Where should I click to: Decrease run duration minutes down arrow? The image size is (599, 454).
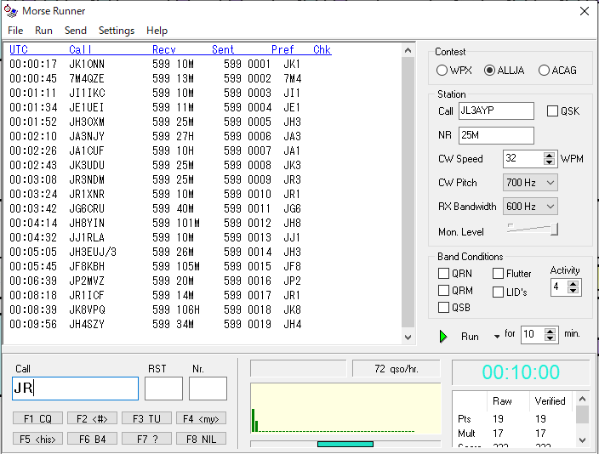[550, 338]
